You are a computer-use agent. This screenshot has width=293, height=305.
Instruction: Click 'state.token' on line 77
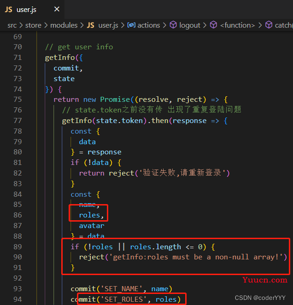119,121
